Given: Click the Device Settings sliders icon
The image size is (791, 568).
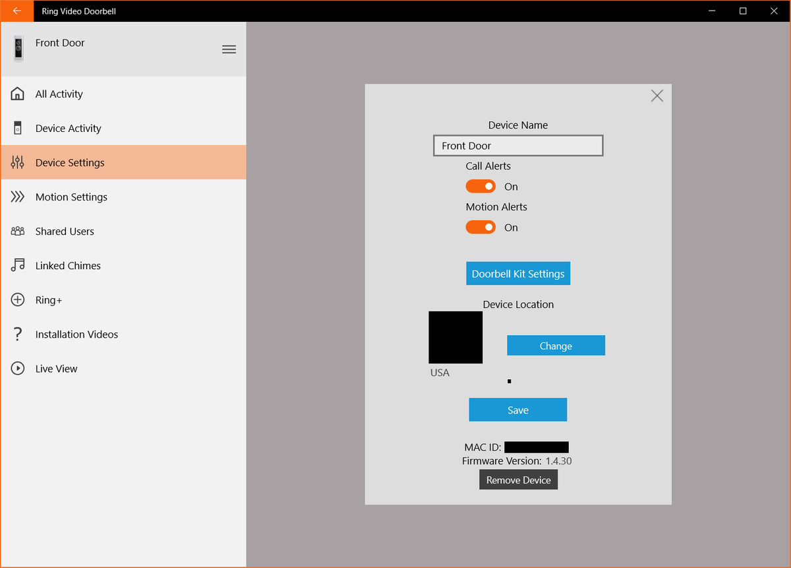Looking at the screenshot, I should click(18, 162).
